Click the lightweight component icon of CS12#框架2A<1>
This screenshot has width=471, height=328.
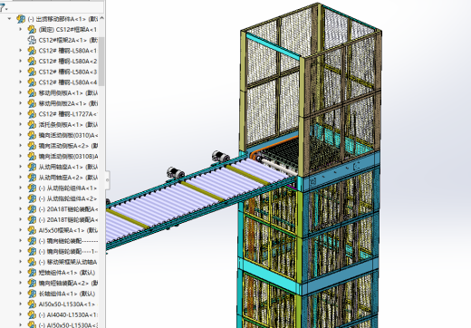(32, 40)
